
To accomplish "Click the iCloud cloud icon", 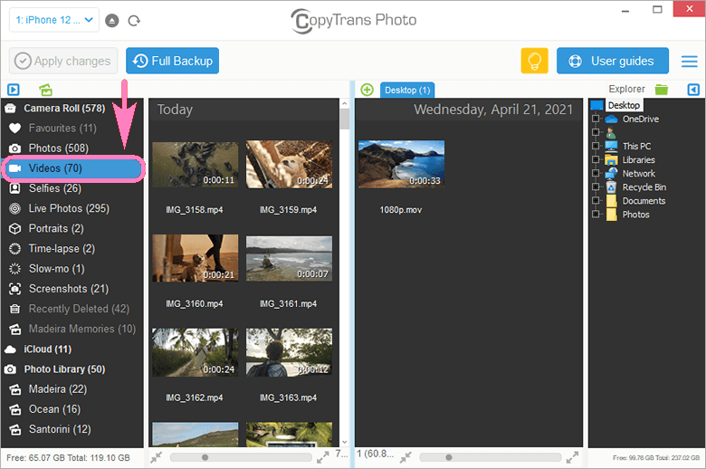I will [x=10, y=349].
